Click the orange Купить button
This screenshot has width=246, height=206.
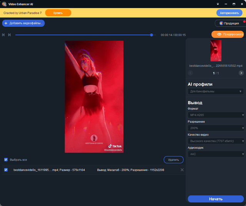pos(58,13)
